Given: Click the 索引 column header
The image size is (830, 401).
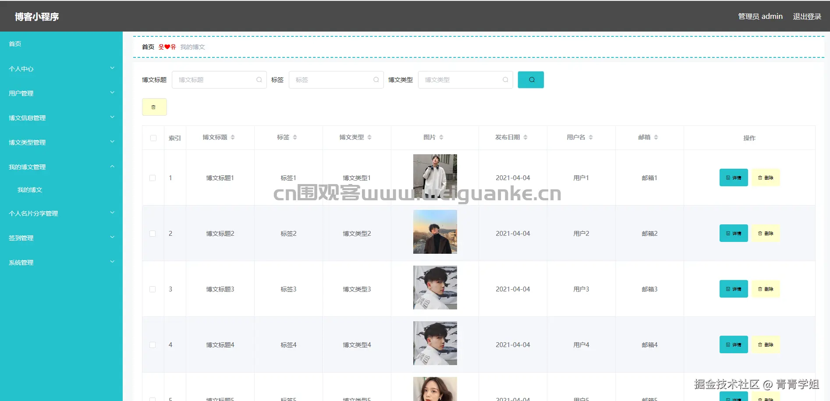Looking at the screenshot, I should click(175, 138).
